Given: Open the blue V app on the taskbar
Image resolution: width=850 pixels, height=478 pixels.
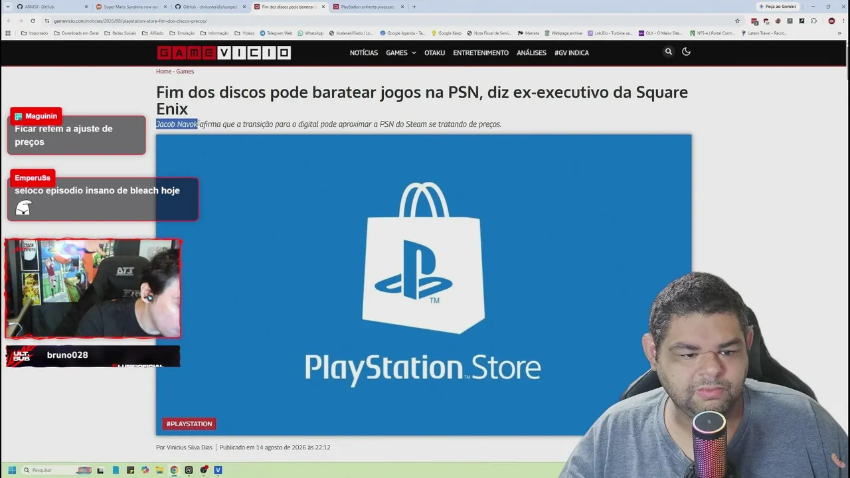Looking at the screenshot, I should (218, 470).
